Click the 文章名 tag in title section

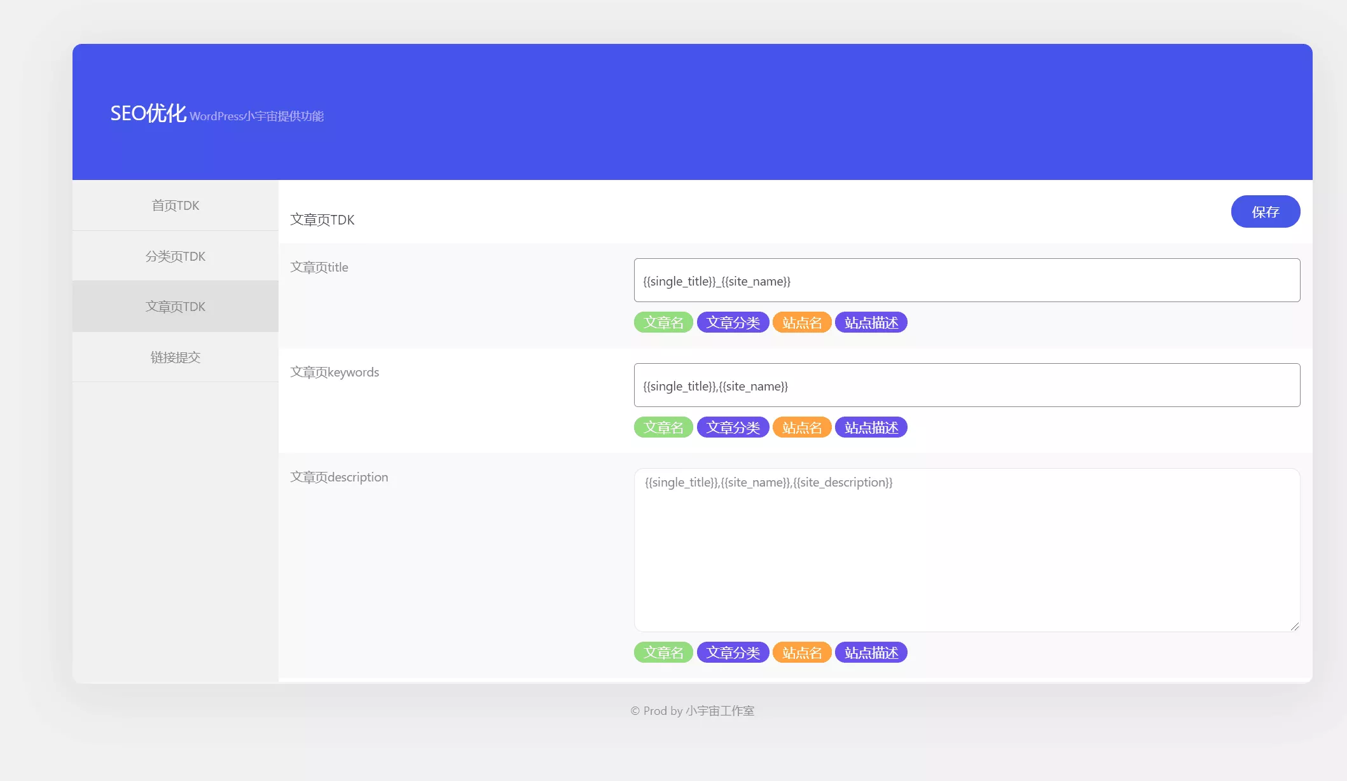tap(664, 322)
